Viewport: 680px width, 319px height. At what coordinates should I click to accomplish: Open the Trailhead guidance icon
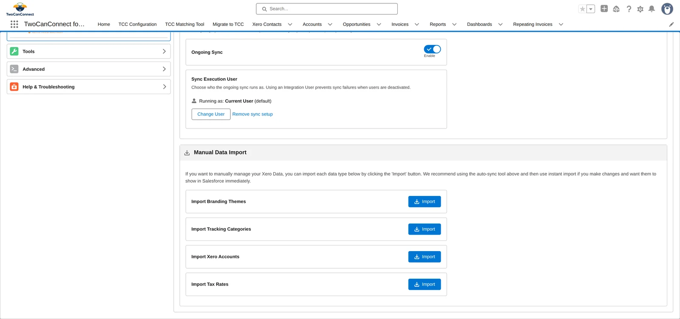click(616, 9)
